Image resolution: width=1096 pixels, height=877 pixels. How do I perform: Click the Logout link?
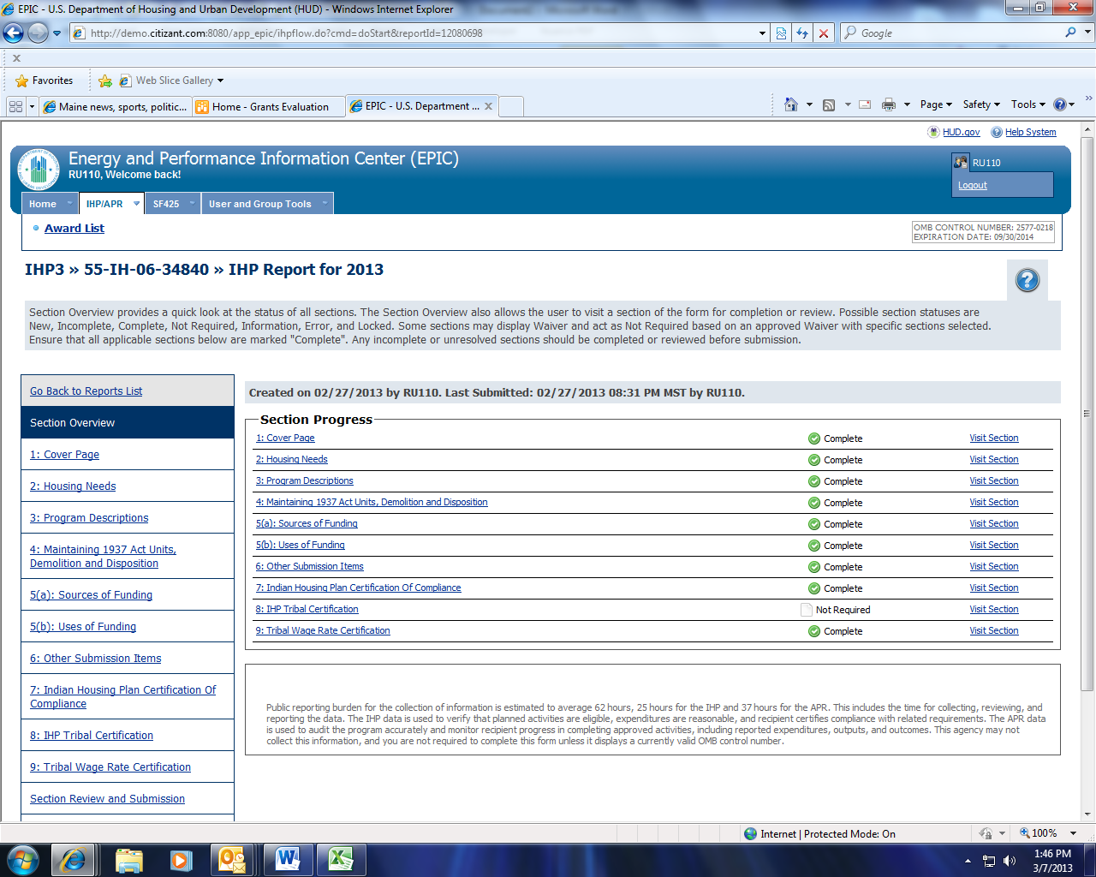click(973, 185)
